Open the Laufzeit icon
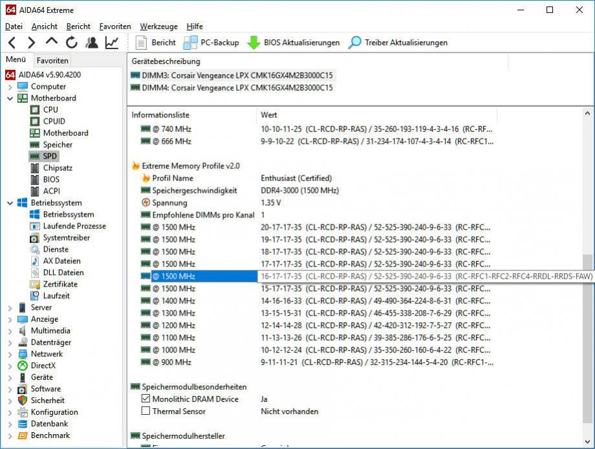The image size is (595, 449). pyautogui.click(x=35, y=296)
